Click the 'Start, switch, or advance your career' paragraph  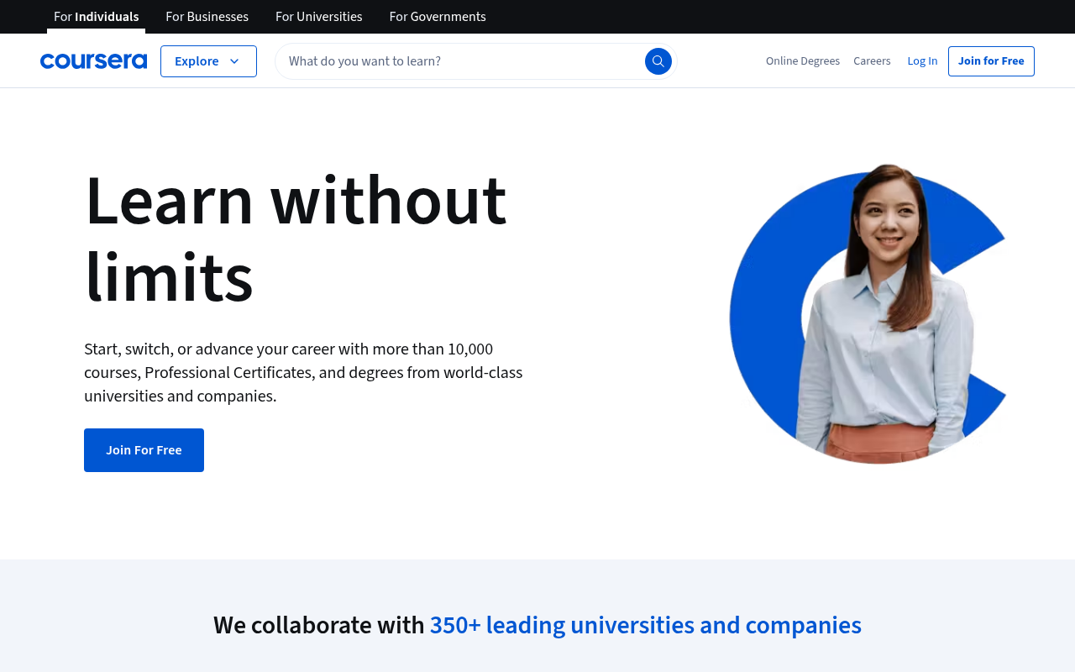coord(303,372)
